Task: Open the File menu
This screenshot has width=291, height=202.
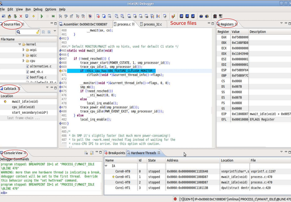Action: [x=2, y=9]
